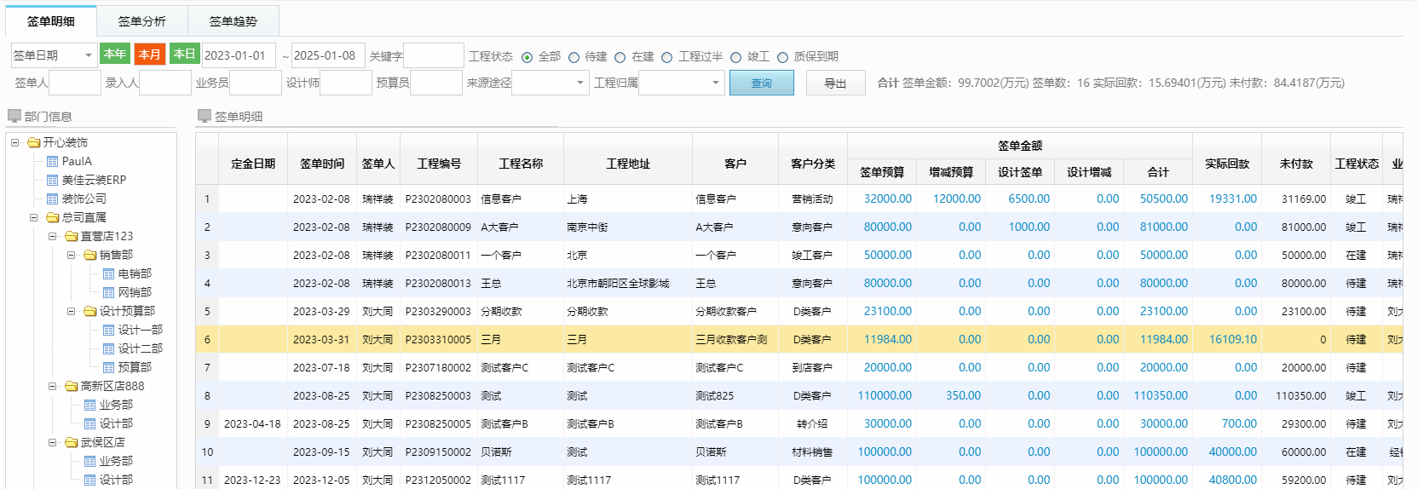Select the 美佳云装ERP department icon

(x=53, y=180)
